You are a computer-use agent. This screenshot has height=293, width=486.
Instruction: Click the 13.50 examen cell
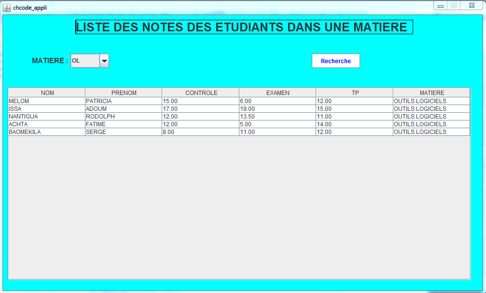(x=278, y=117)
